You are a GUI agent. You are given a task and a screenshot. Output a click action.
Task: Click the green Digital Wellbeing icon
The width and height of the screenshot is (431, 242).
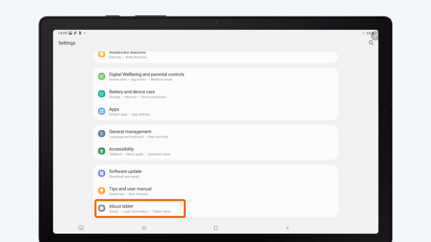point(102,76)
